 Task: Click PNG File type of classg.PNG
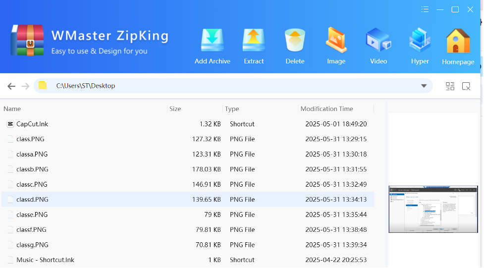(x=242, y=245)
